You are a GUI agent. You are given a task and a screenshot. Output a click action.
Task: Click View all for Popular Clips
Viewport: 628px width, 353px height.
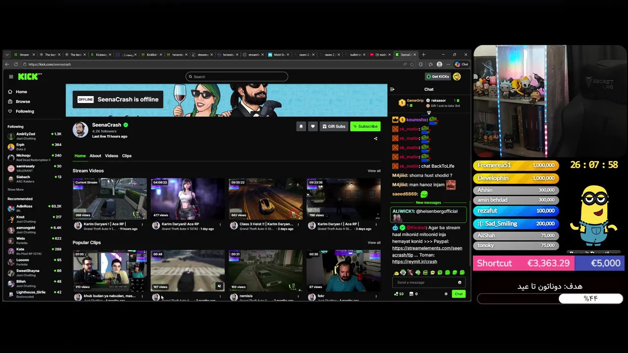tap(374, 243)
